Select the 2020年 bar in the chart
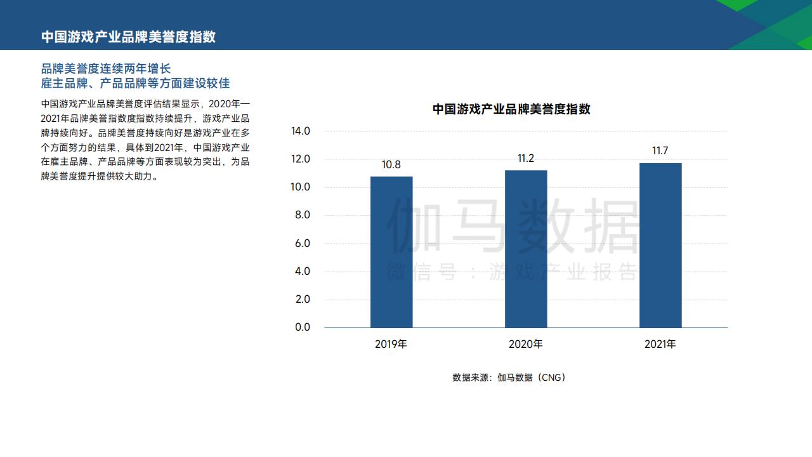 pyautogui.click(x=526, y=248)
